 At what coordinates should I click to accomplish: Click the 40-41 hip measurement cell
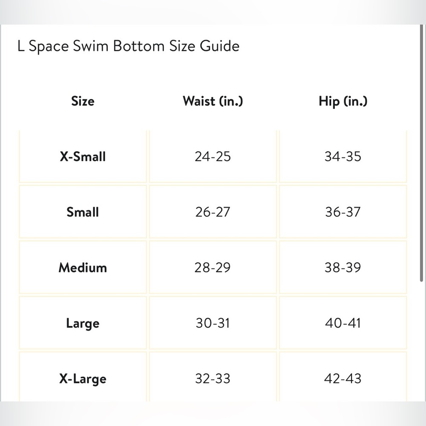[343, 323]
